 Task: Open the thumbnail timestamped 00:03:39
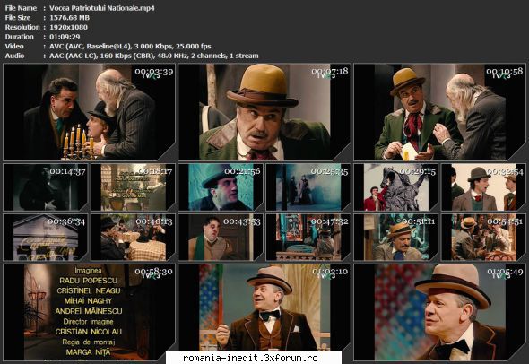(90, 112)
